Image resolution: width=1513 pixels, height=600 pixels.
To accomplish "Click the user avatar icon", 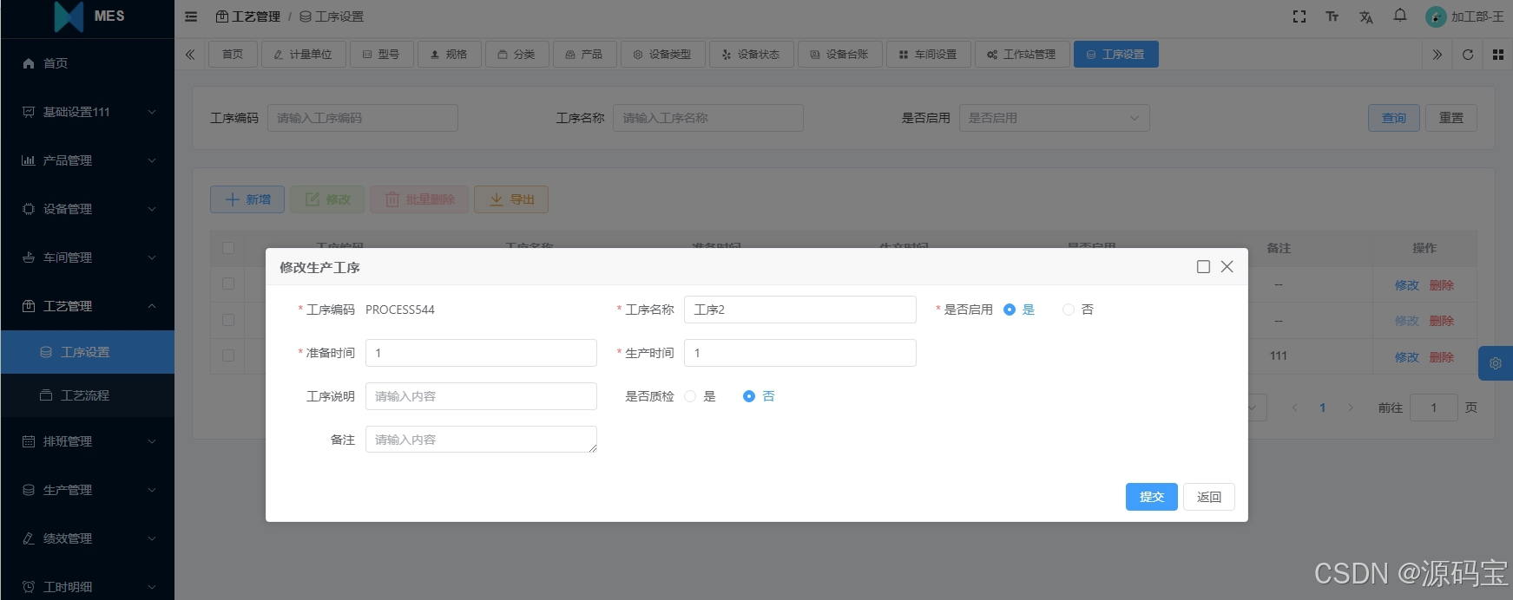I will point(1436,16).
